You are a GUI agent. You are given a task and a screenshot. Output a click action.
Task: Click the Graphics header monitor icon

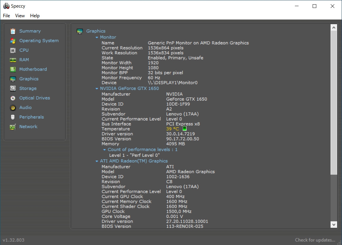click(x=80, y=31)
